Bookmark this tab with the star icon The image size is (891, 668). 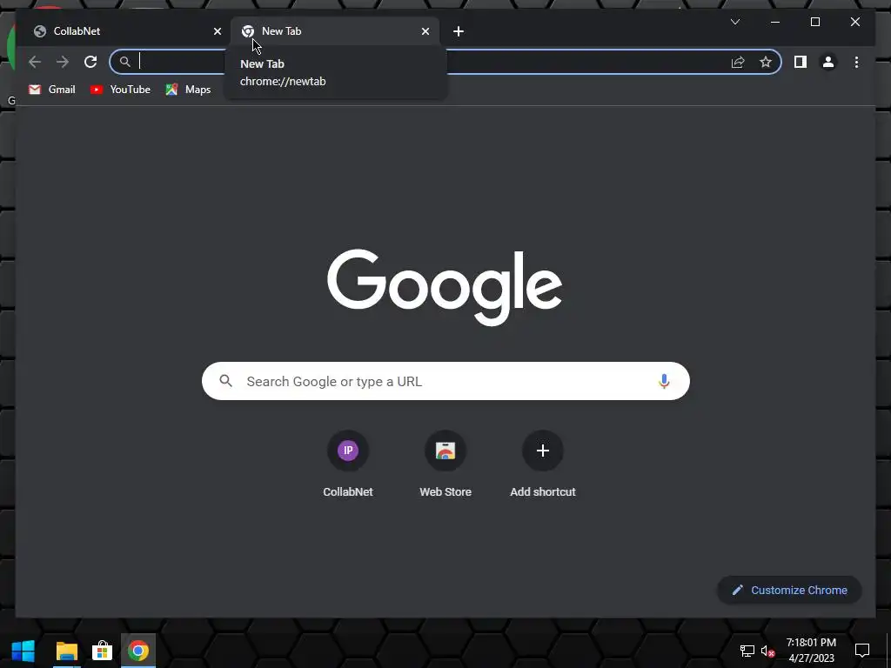tap(766, 62)
